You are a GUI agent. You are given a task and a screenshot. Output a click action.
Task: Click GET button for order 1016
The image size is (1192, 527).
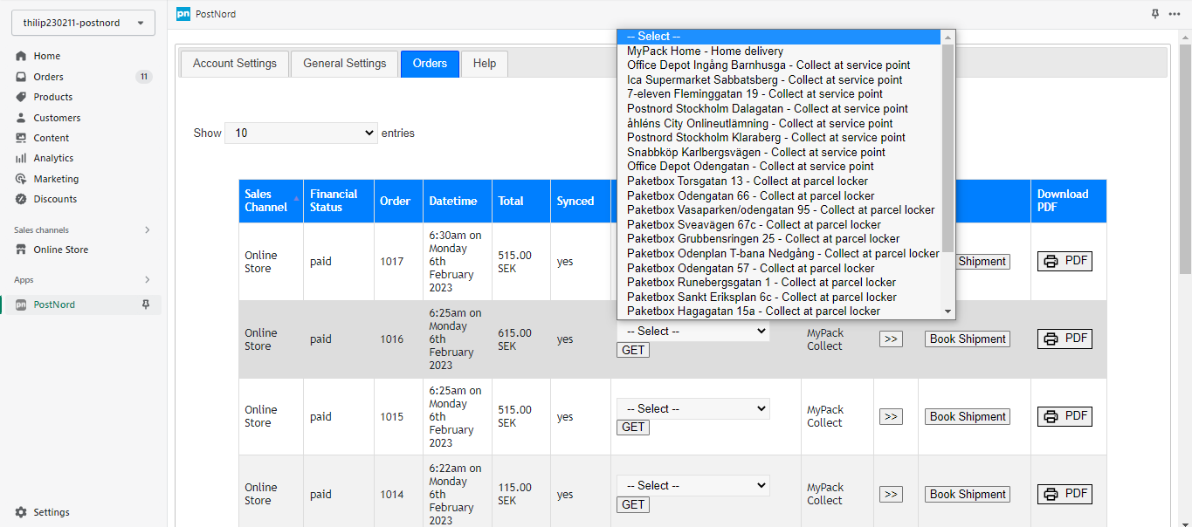(x=633, y=351)
